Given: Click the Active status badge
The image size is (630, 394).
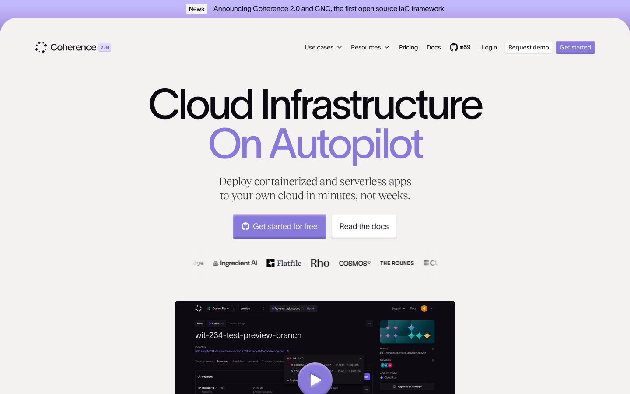Looking at the screenshot, I should tap(216, 324).
